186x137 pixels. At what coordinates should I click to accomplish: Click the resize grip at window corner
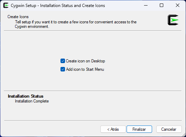184,135
